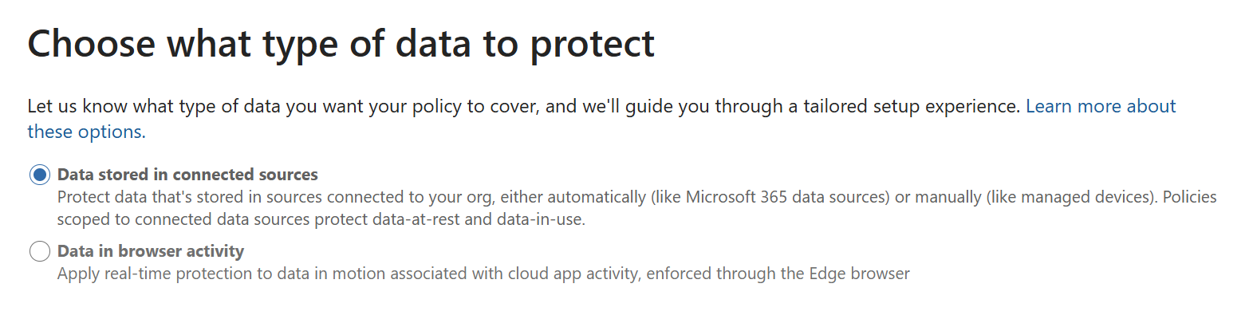Select the Data in browser activity radio button

[x=39, y=252]
